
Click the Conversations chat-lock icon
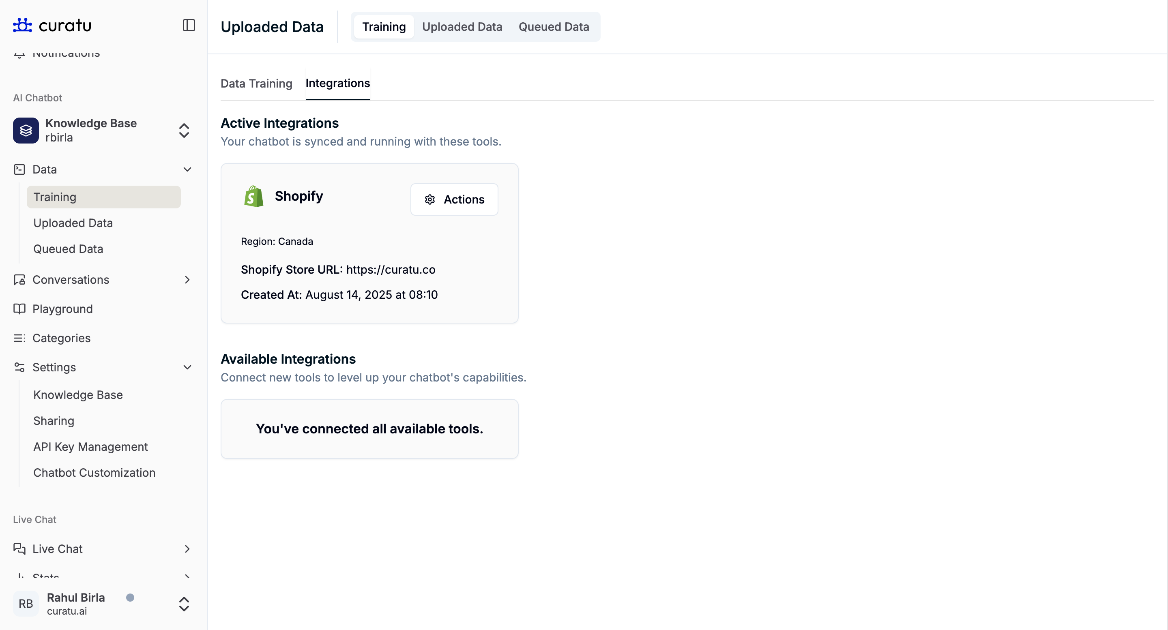[x=19, y=280]
